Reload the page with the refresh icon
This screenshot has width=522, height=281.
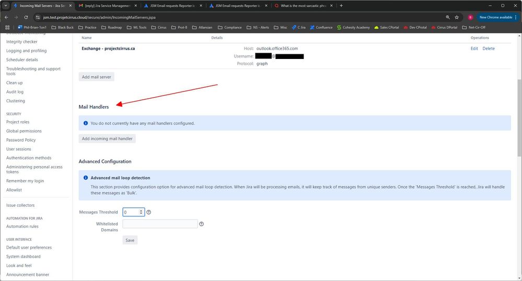(x=26, y=17)
